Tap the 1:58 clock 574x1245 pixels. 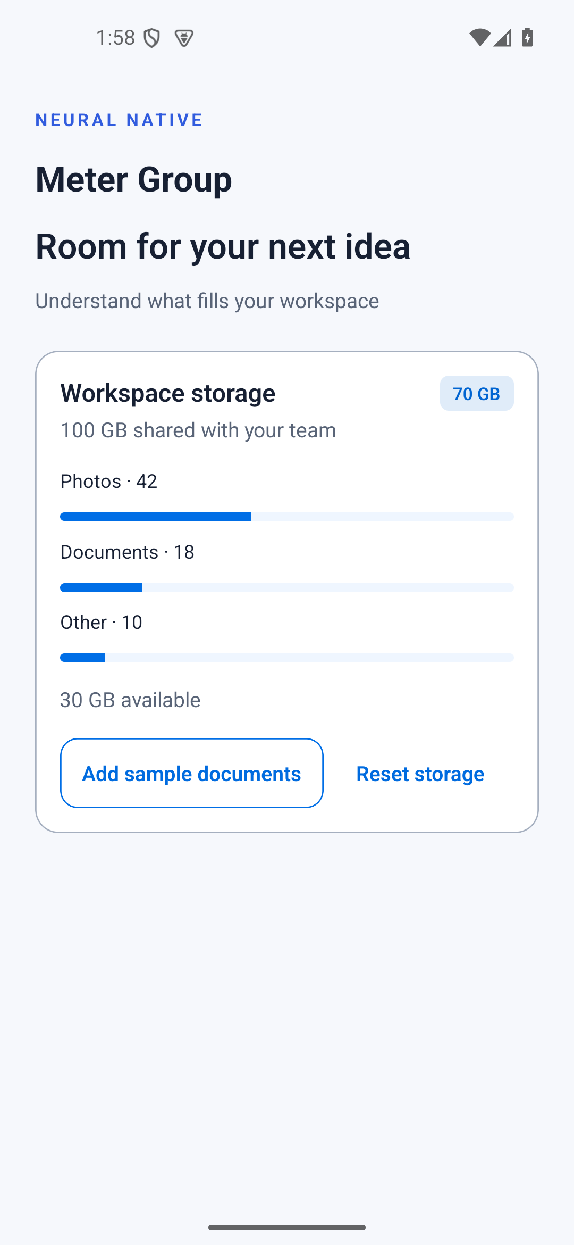tap(115, 38)
